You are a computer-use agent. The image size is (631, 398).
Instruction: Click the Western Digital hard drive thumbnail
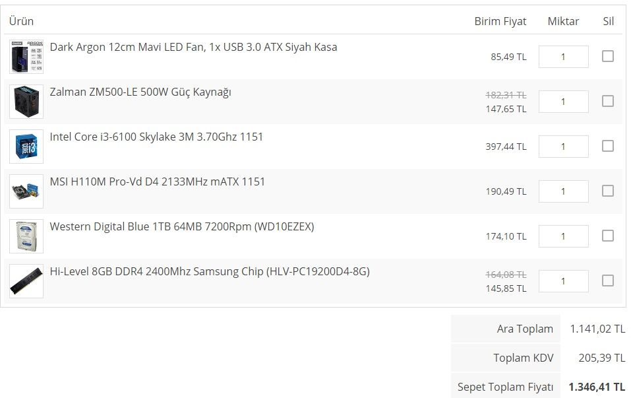26,236
